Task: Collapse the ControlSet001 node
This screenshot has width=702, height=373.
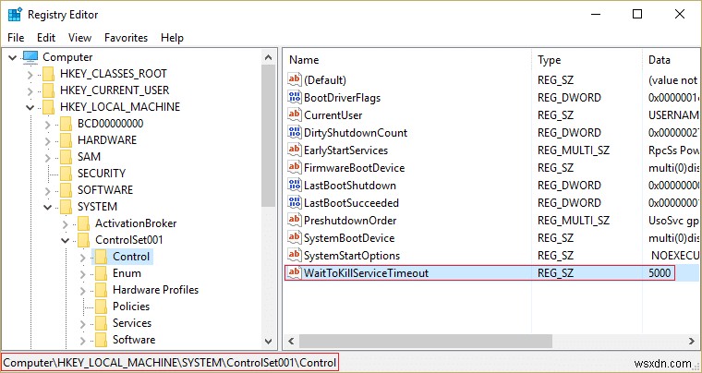Action: [x=66, y=240]
